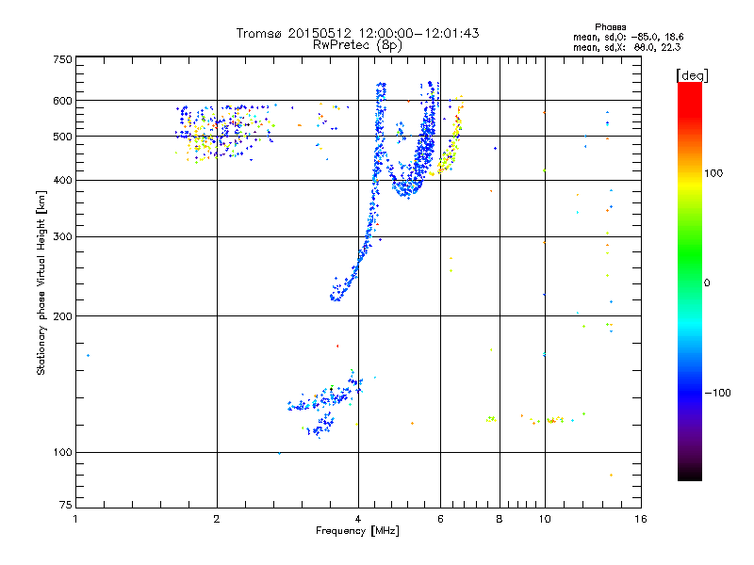Click the x-axis tick label '6'
This screenshot has height=565, width=754.
click(440, 519)
